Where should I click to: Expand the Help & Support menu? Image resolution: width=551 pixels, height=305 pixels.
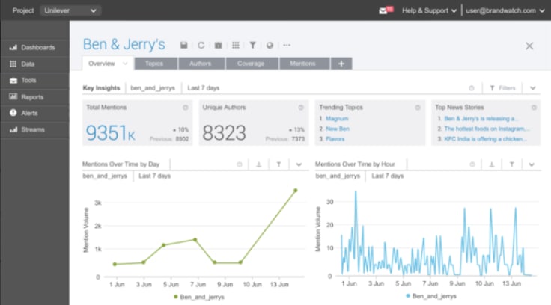[429, 10]
